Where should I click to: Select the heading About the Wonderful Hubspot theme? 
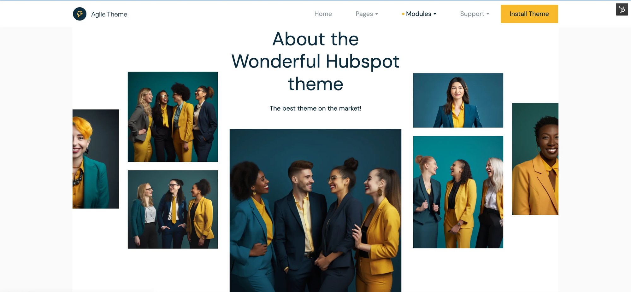pos(315,61)
